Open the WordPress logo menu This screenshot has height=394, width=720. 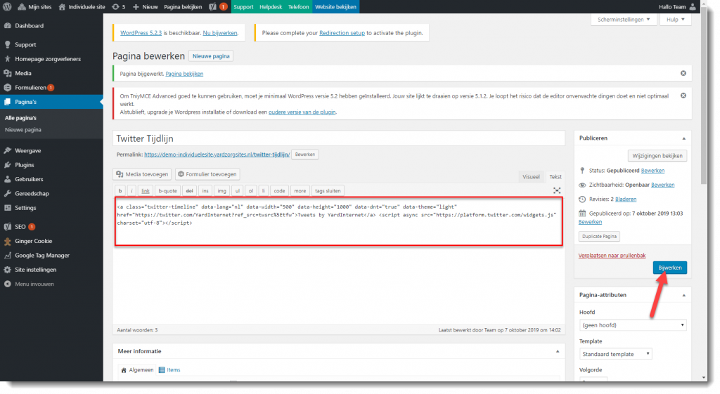[x=7, y=6]
